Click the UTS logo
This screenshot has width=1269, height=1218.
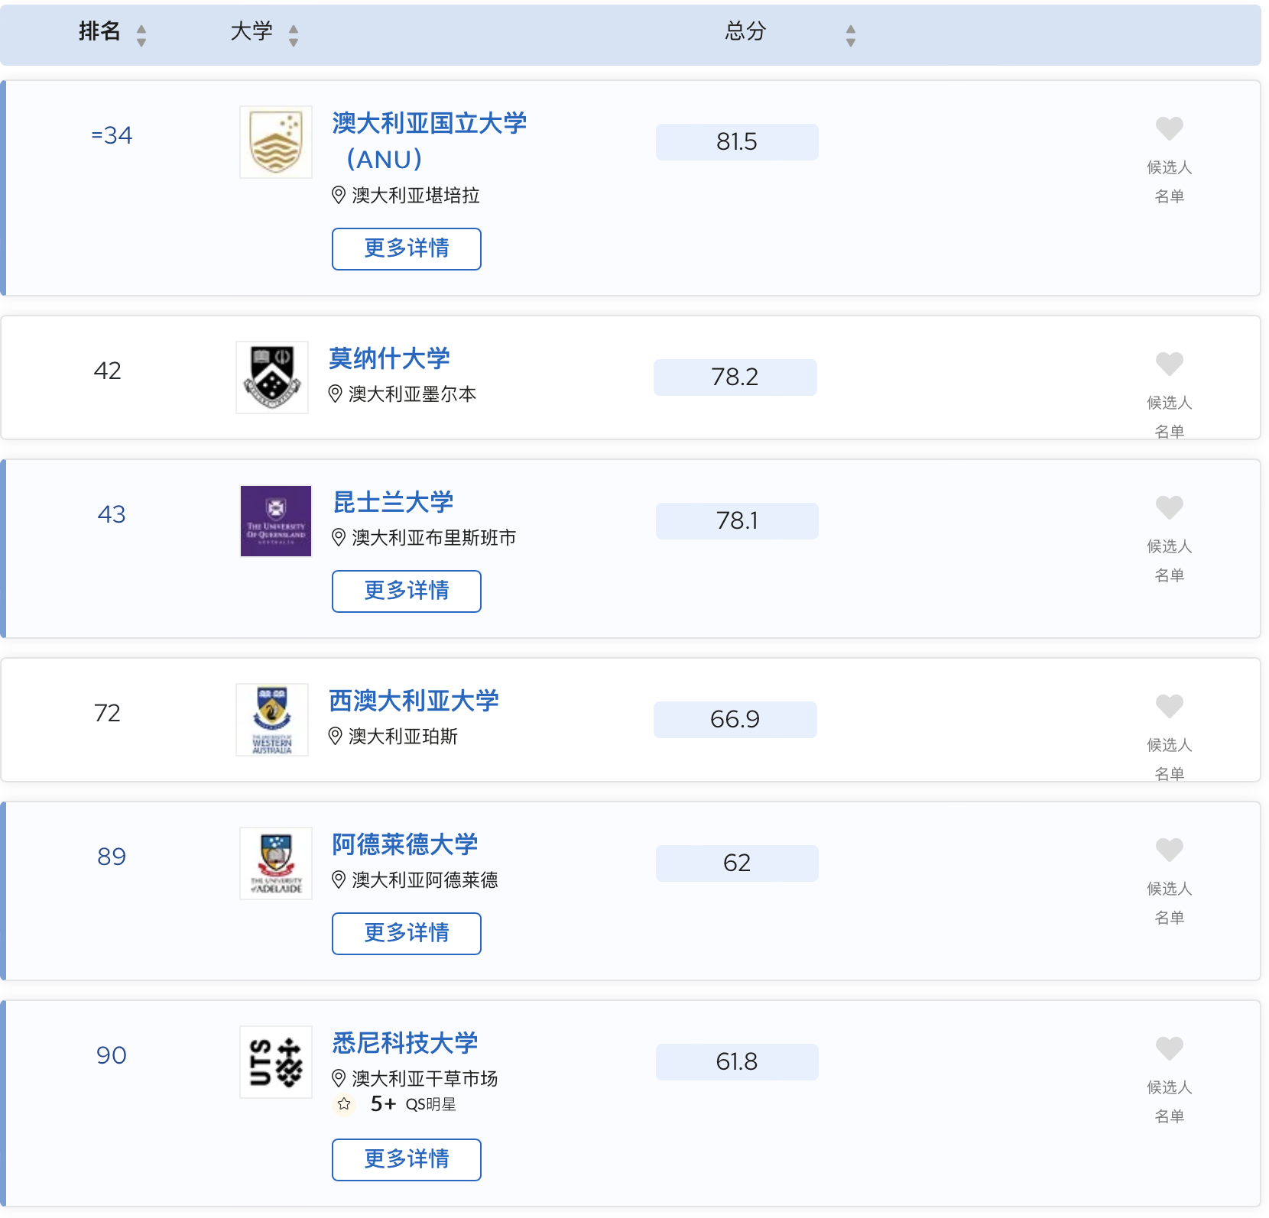click(275, 1062)
